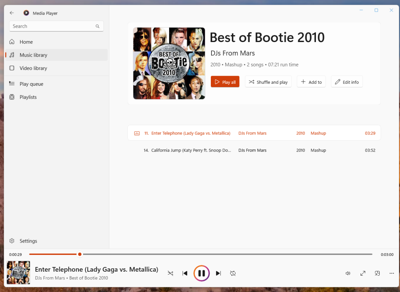This screenshot has width=400, height=292.
Task: Go back with the arrow icon
Action: tap(12, 13)
